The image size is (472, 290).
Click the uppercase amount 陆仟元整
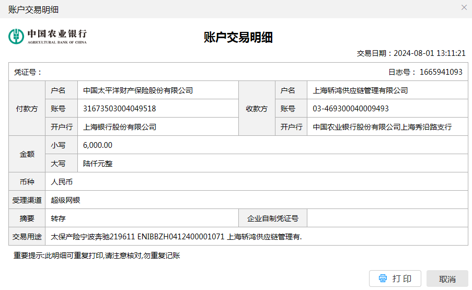click(98, 164)
